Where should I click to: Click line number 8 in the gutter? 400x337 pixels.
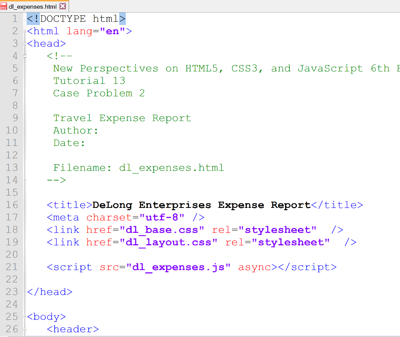15,105
